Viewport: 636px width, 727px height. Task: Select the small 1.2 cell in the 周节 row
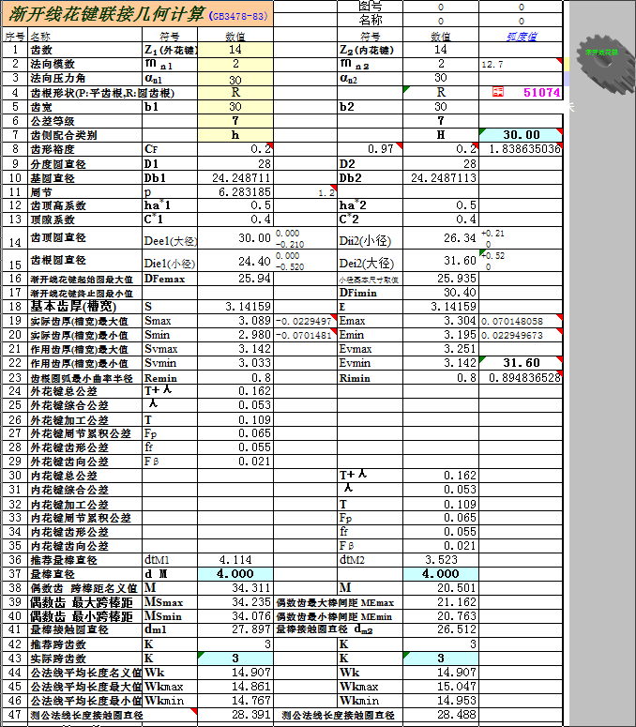[306, 192]
